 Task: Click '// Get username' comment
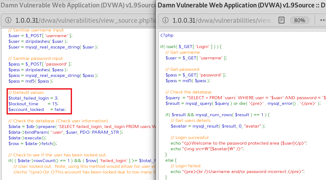[182, 52]
